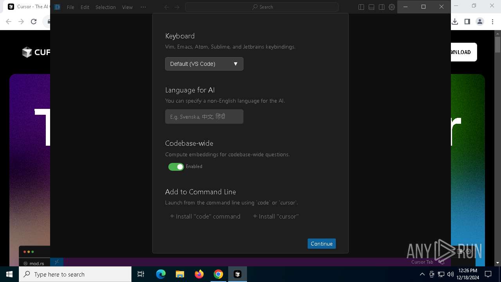Open the Edit menu in Cursor
Screen dimensions: 501x282
click(85, 7)
